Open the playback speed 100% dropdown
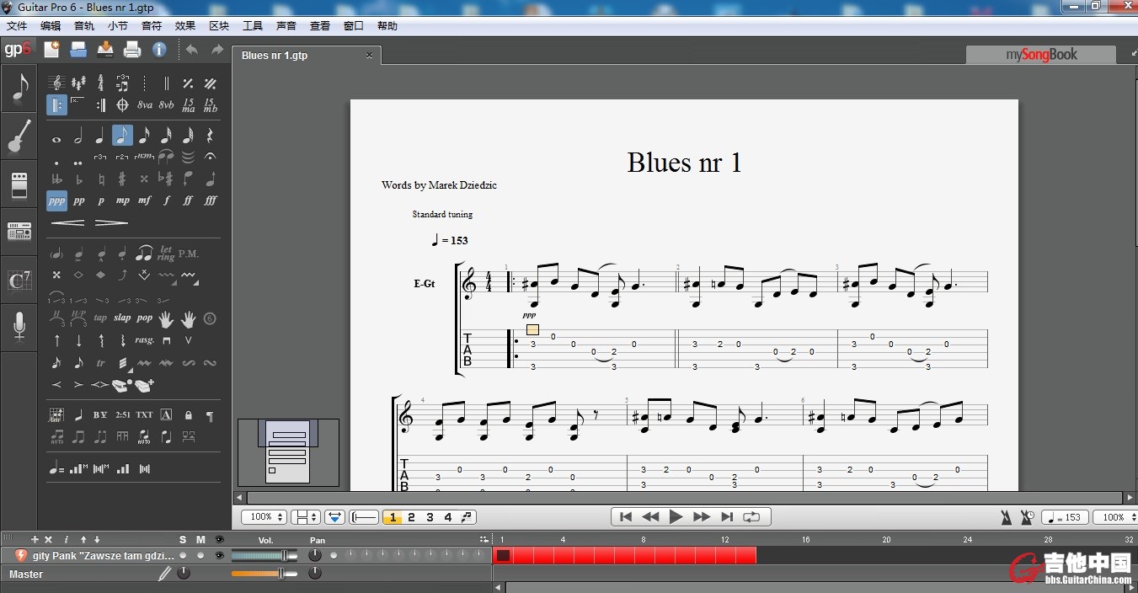The width and height of the screenshot is (1138, 593). point(1118,517)
